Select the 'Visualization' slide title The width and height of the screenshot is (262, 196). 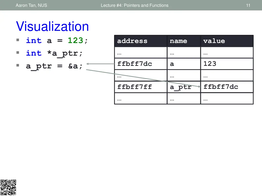(52, 27)
